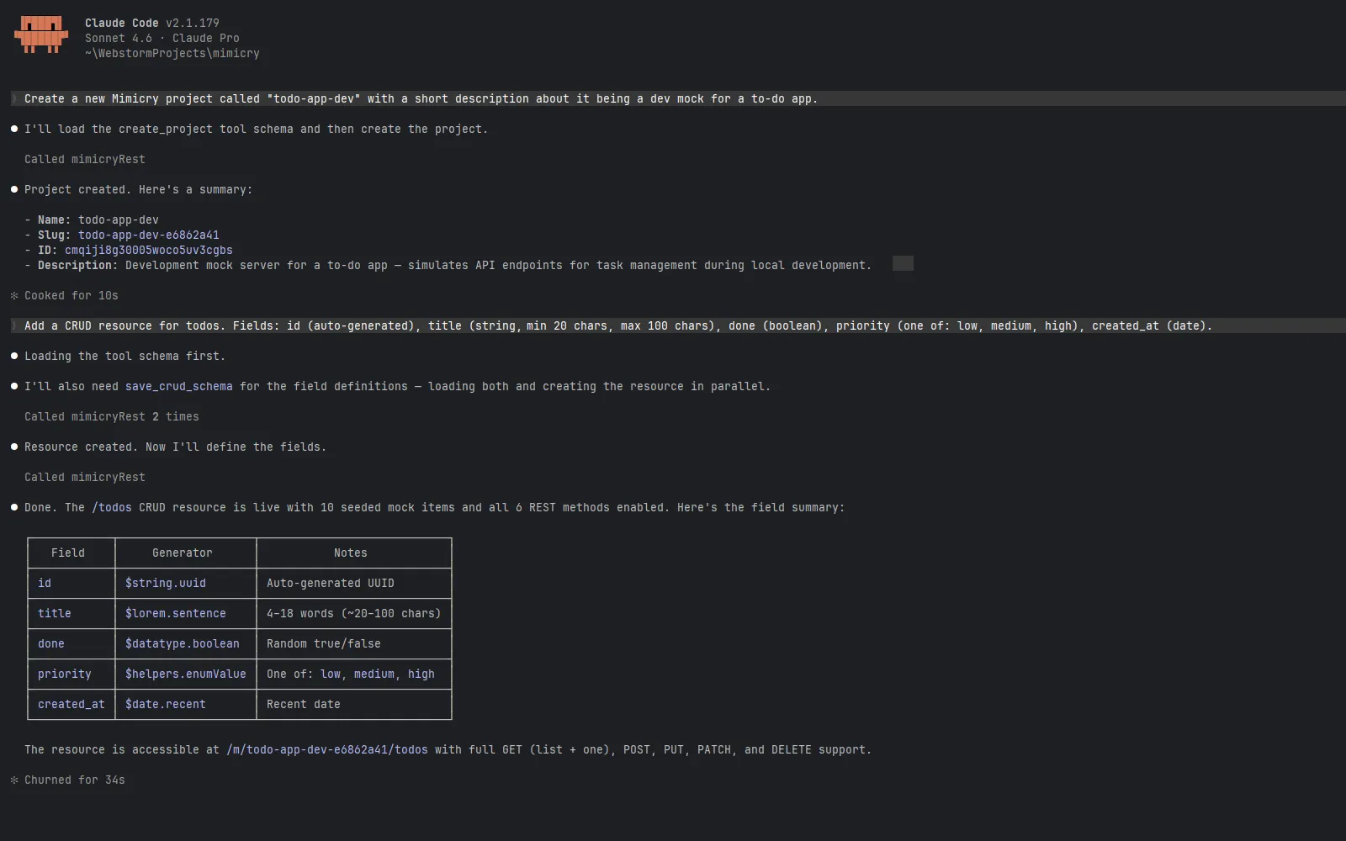This screenshot has height=841, width=1346.
Task: Click the Claude Code mascot logo
Action: (41, 34)
